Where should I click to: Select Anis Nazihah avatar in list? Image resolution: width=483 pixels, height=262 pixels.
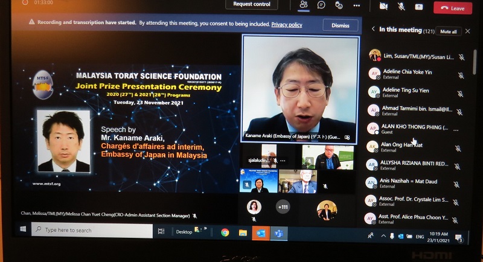[x=371, y=182]
